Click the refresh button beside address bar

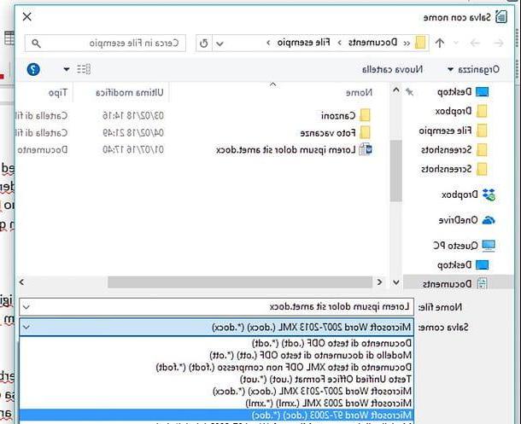(203, 44)
